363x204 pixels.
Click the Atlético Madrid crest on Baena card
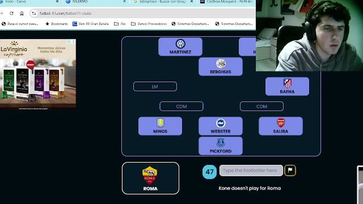(287, 84)
